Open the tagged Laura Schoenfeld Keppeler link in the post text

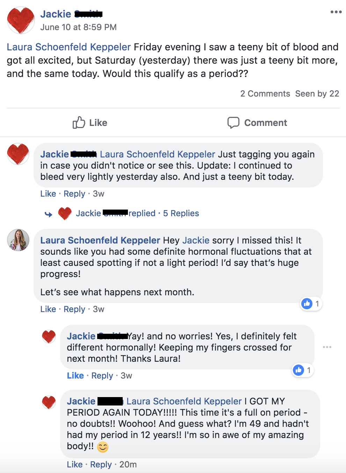click(x=69, y=47)
